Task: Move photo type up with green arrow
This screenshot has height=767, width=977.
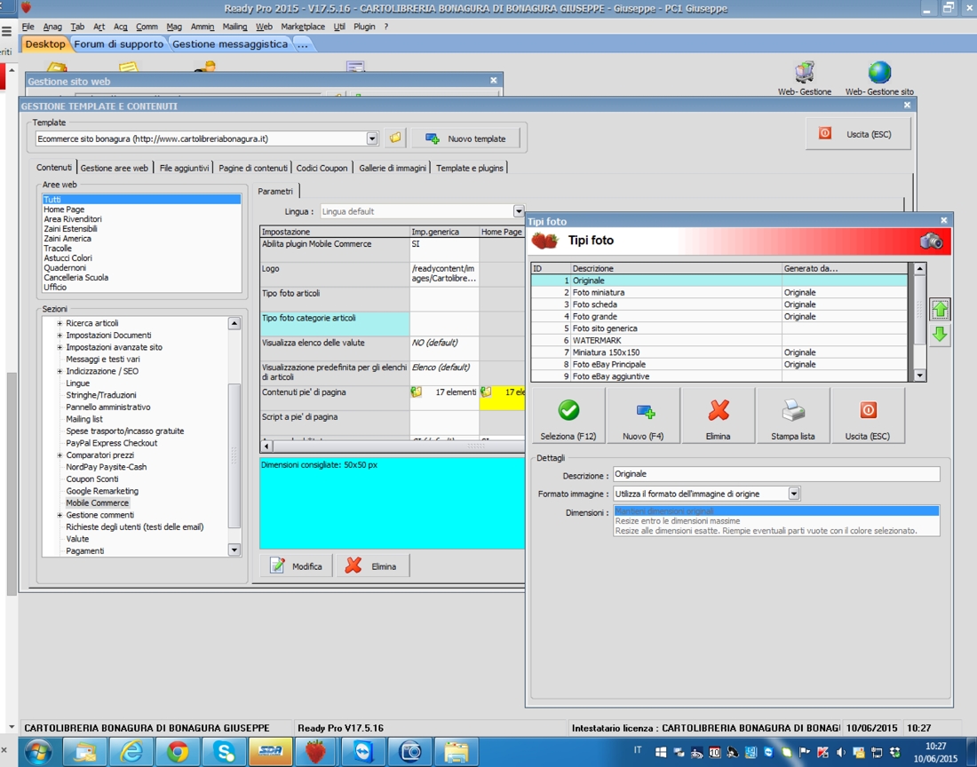Action: point(940,310)
